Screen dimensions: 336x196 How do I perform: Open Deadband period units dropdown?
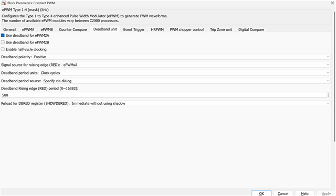click(185, 73)
